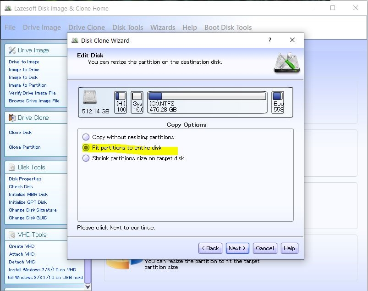The width and height of the screenshot is (368, 291).
Task: Click the 512.14 GB hard disk icon
Action: [x=90, y=97]
